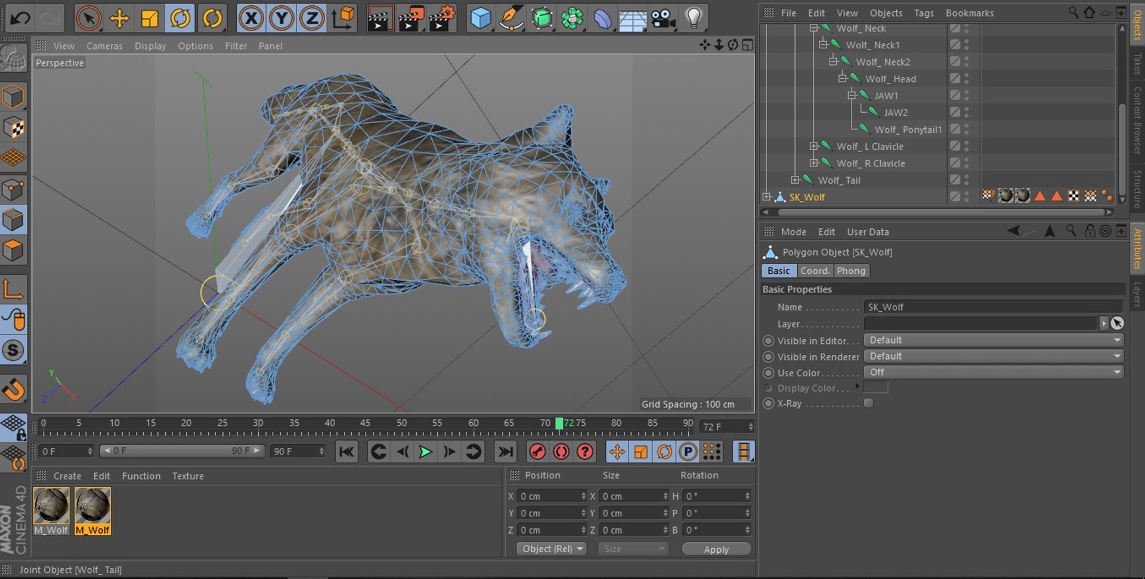Enable the snap magnet tool
Image resolution: width=1145 pixels, height=579 pixels.
click(x=13, y=389)
